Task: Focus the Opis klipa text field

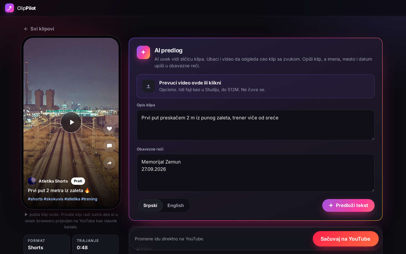Action: point(256,125)
